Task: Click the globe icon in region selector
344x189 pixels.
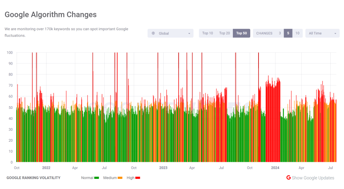Action: point(153,33)
